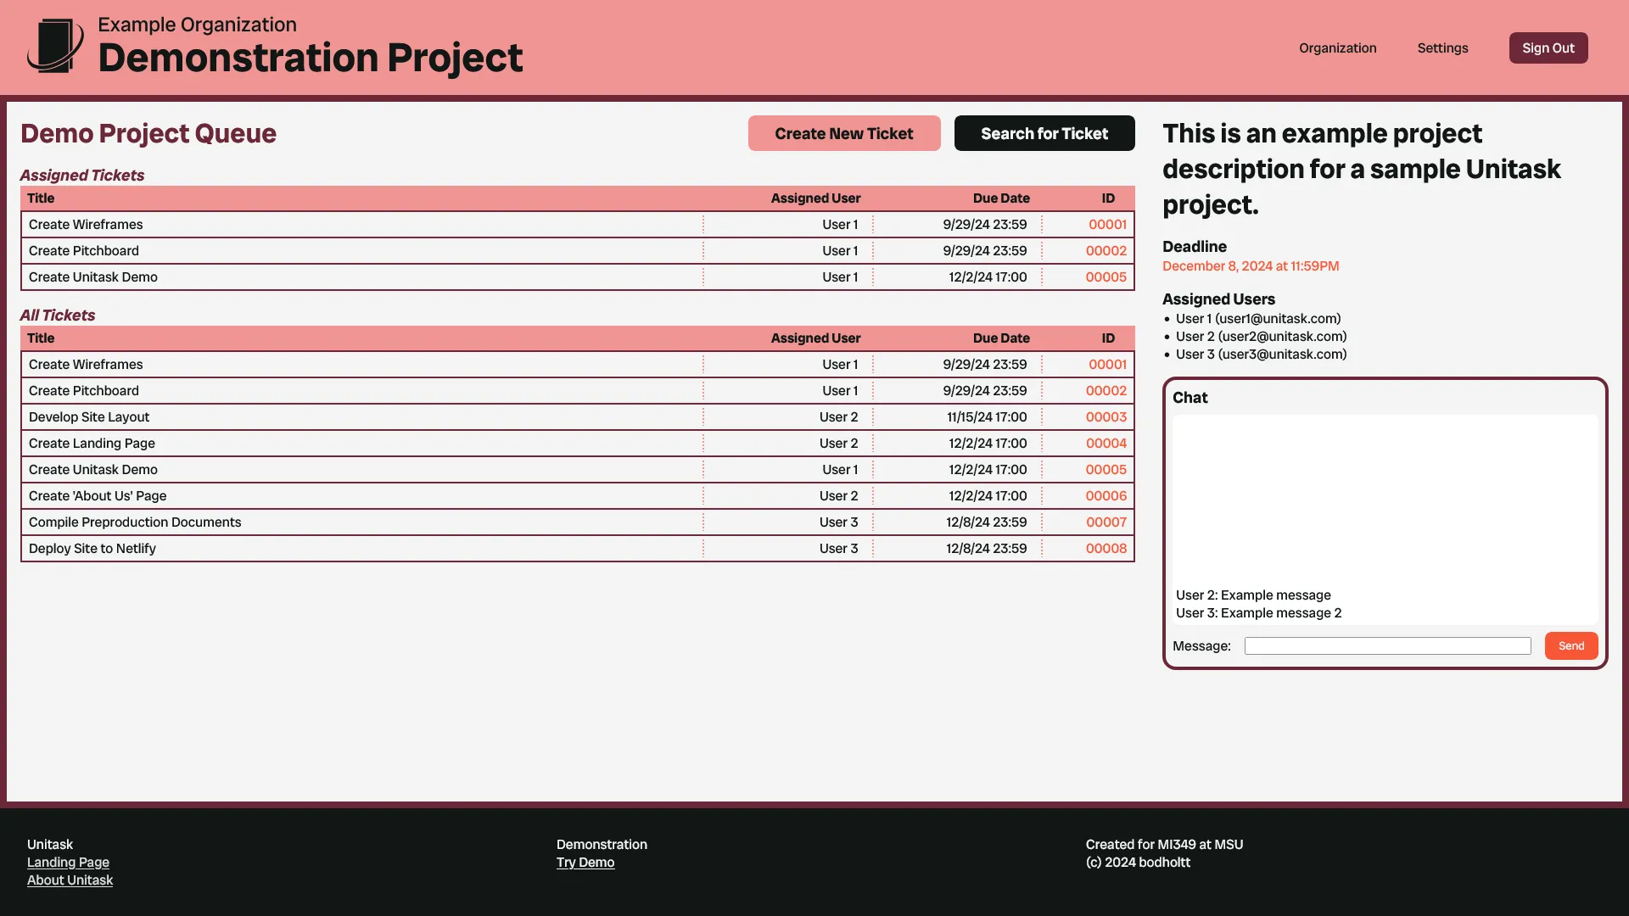Image resolution: width=1629 pixels, height=916 pixels.
Task: Open ticket 00001 for Create Wireframes
Action: pos(1106,364)
